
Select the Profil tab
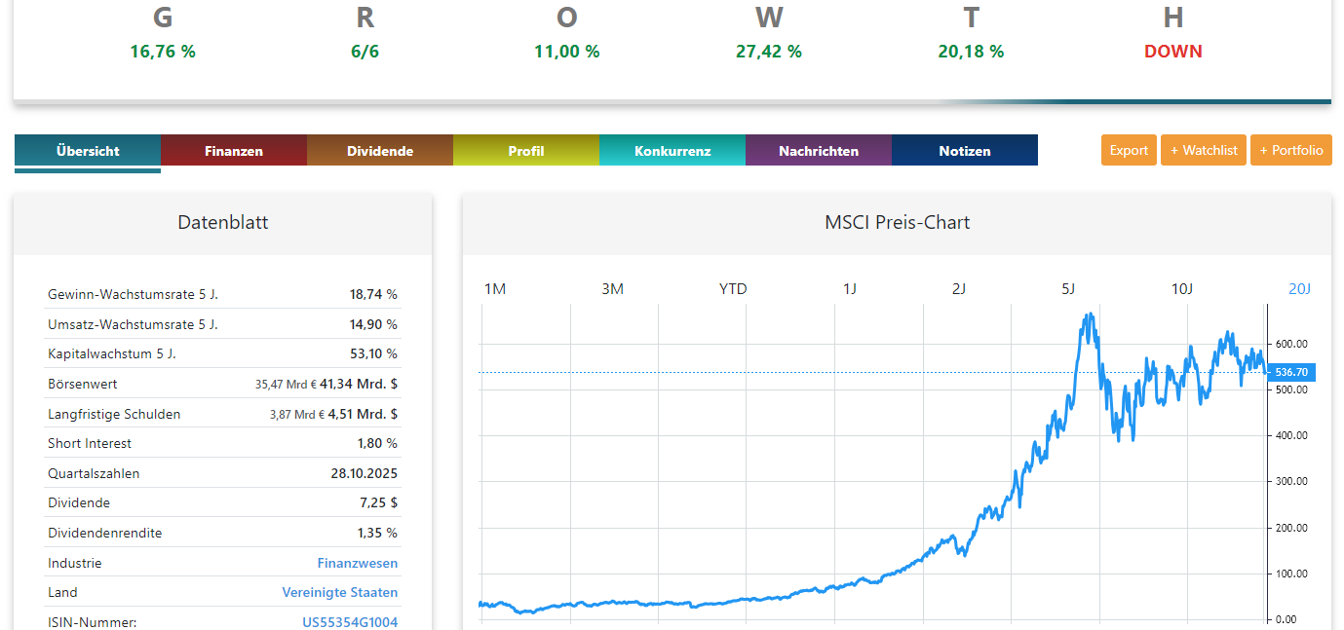tap(526, 151)
